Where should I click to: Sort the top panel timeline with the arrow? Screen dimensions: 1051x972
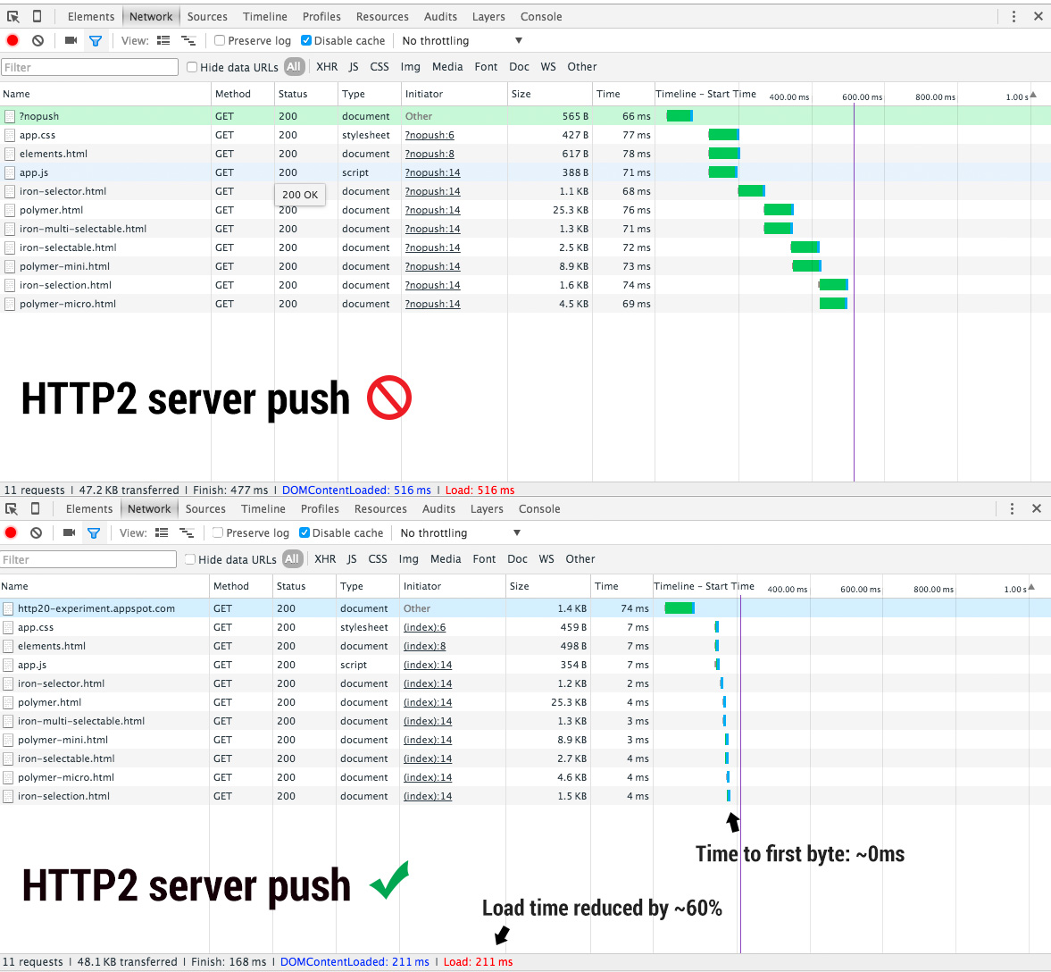click(1033, 96)
